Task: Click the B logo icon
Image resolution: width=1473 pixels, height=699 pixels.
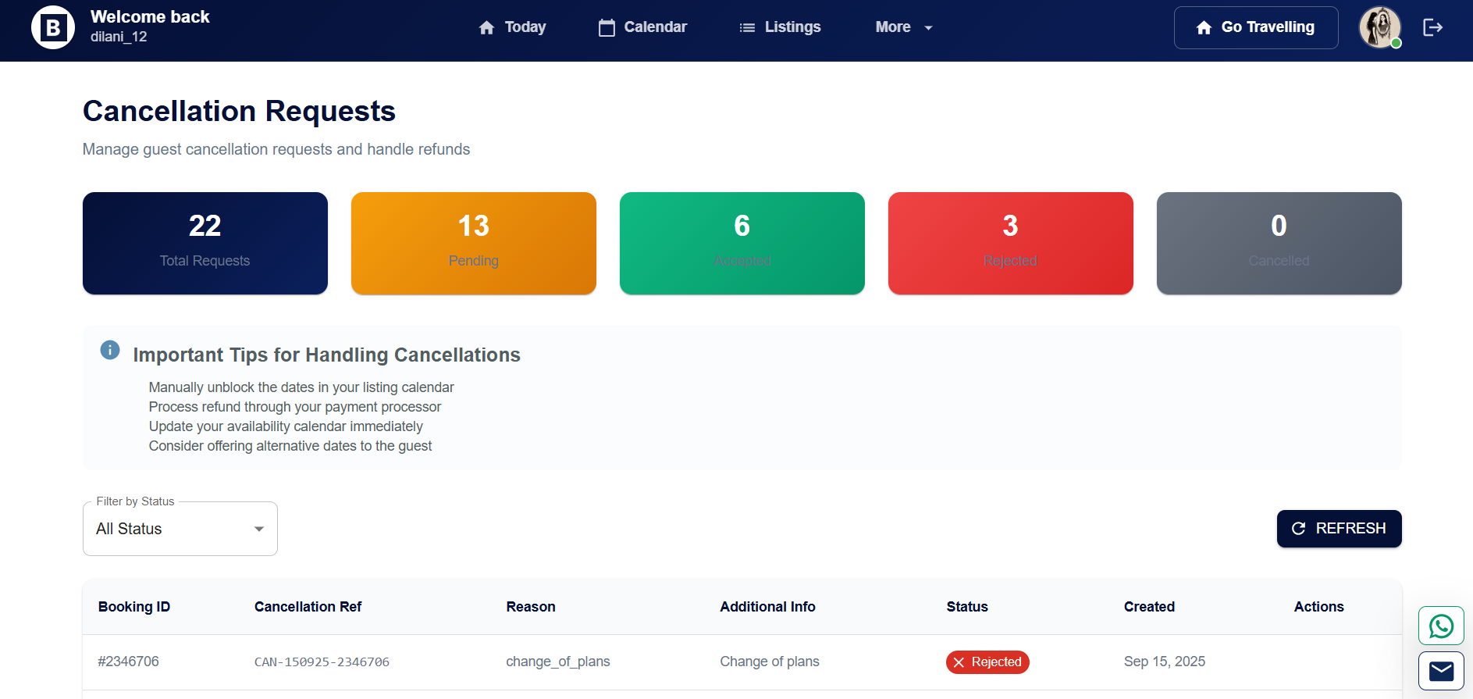Action: tap(53, 28)
